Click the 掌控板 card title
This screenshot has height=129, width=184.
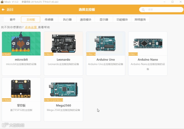point(21,105)
